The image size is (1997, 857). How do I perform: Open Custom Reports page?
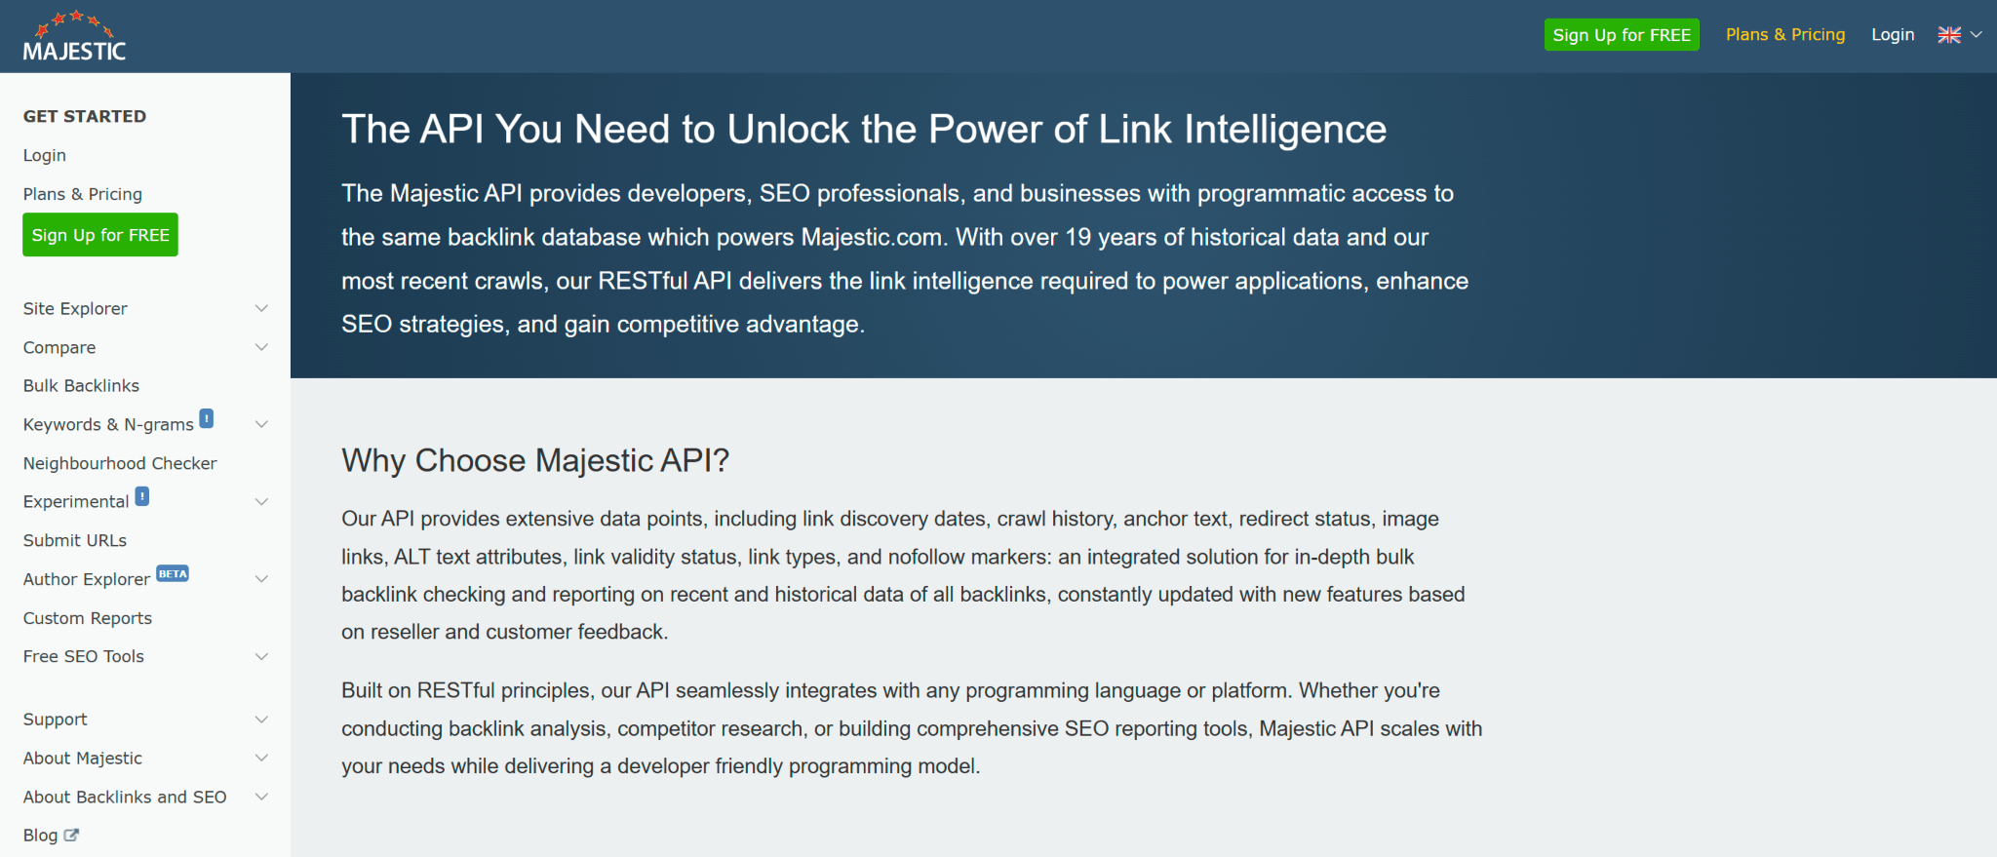click(88, 618)
